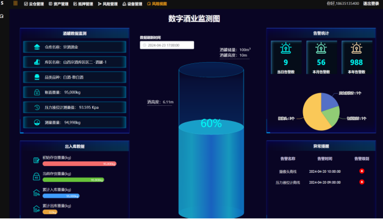Open the 风险管理 menu
The height and width of the screenshot is (219, 383).
tap(108, 4)
